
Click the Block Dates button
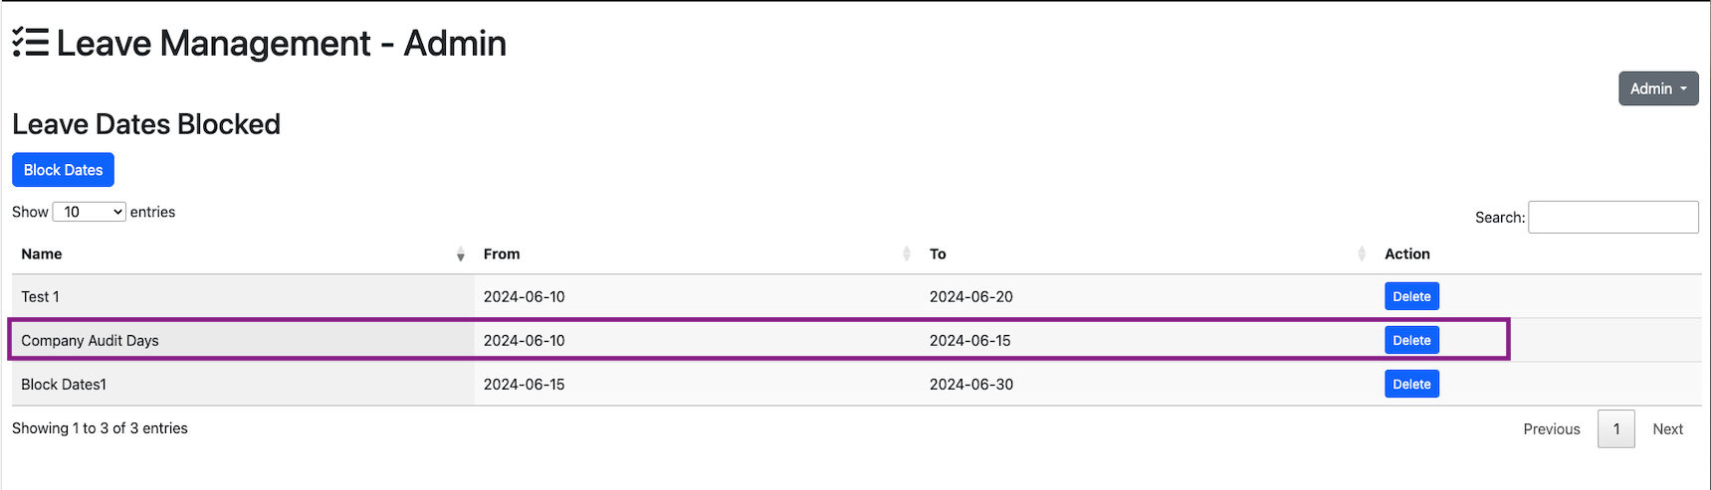tap(63, 170)
